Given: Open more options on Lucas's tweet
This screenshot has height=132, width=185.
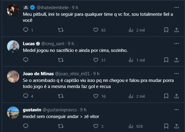Looking at the screenshot, I should [x=176, y=44].
